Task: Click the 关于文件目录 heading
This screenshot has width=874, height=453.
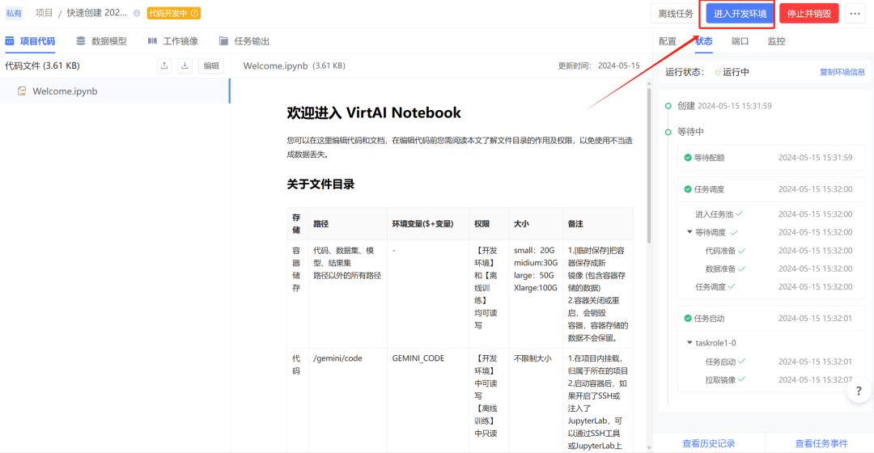Action: tap(320, 184)
